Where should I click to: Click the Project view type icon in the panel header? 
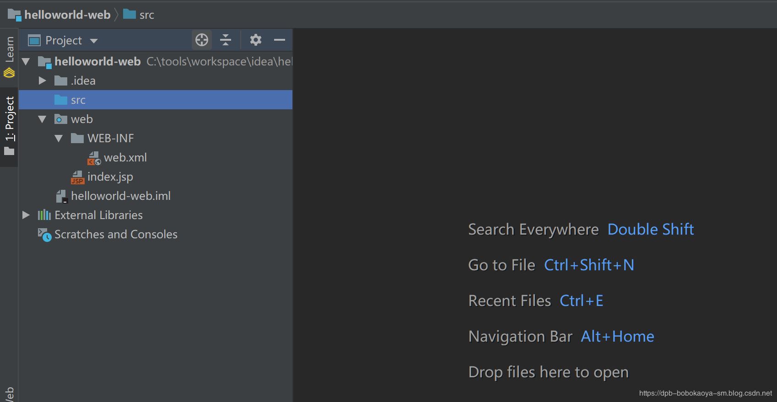(x=34, y=41)
